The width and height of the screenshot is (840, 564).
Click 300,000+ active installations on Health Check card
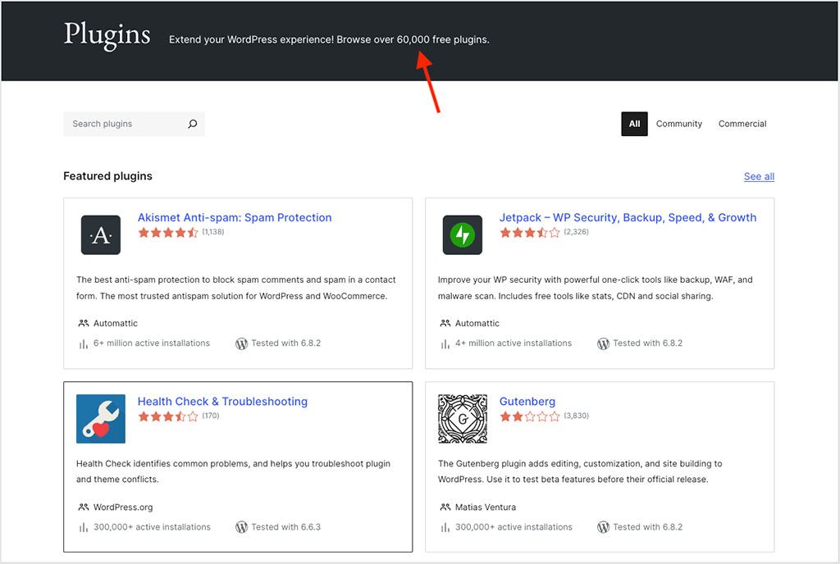click(x=152, y=527)
